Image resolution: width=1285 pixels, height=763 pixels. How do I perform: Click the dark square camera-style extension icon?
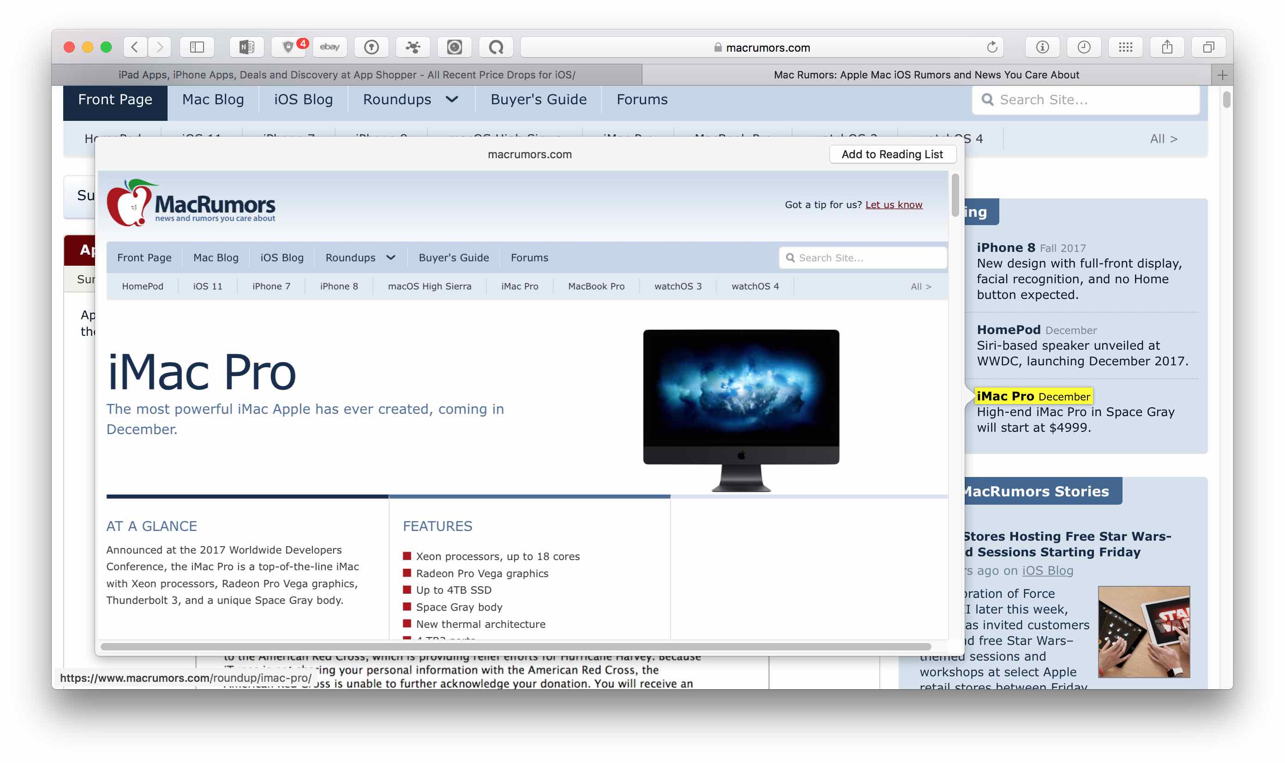tap(454, 48)
